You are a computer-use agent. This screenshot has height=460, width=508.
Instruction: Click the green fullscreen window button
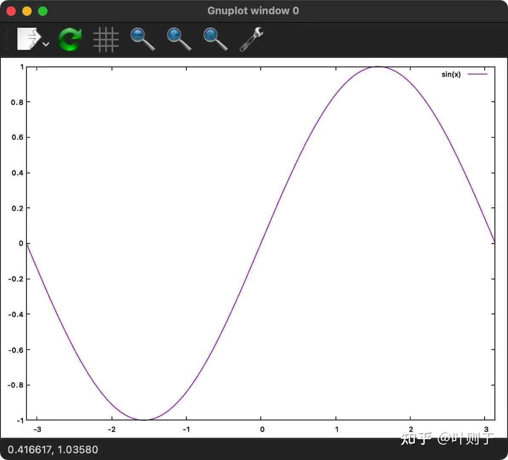43,11
